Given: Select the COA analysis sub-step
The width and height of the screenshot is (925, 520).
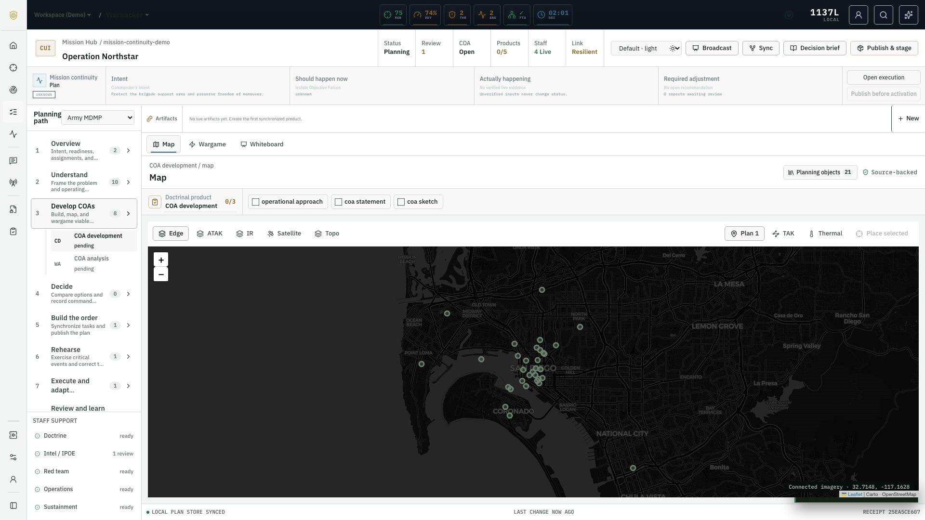Looking at the screenshot, I should pyautogui.click(x=94, y=263).
